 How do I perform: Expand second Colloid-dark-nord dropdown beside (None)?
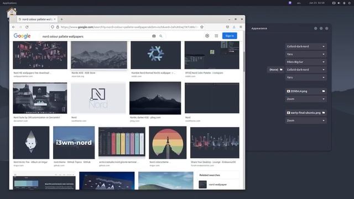coord(306,70)
